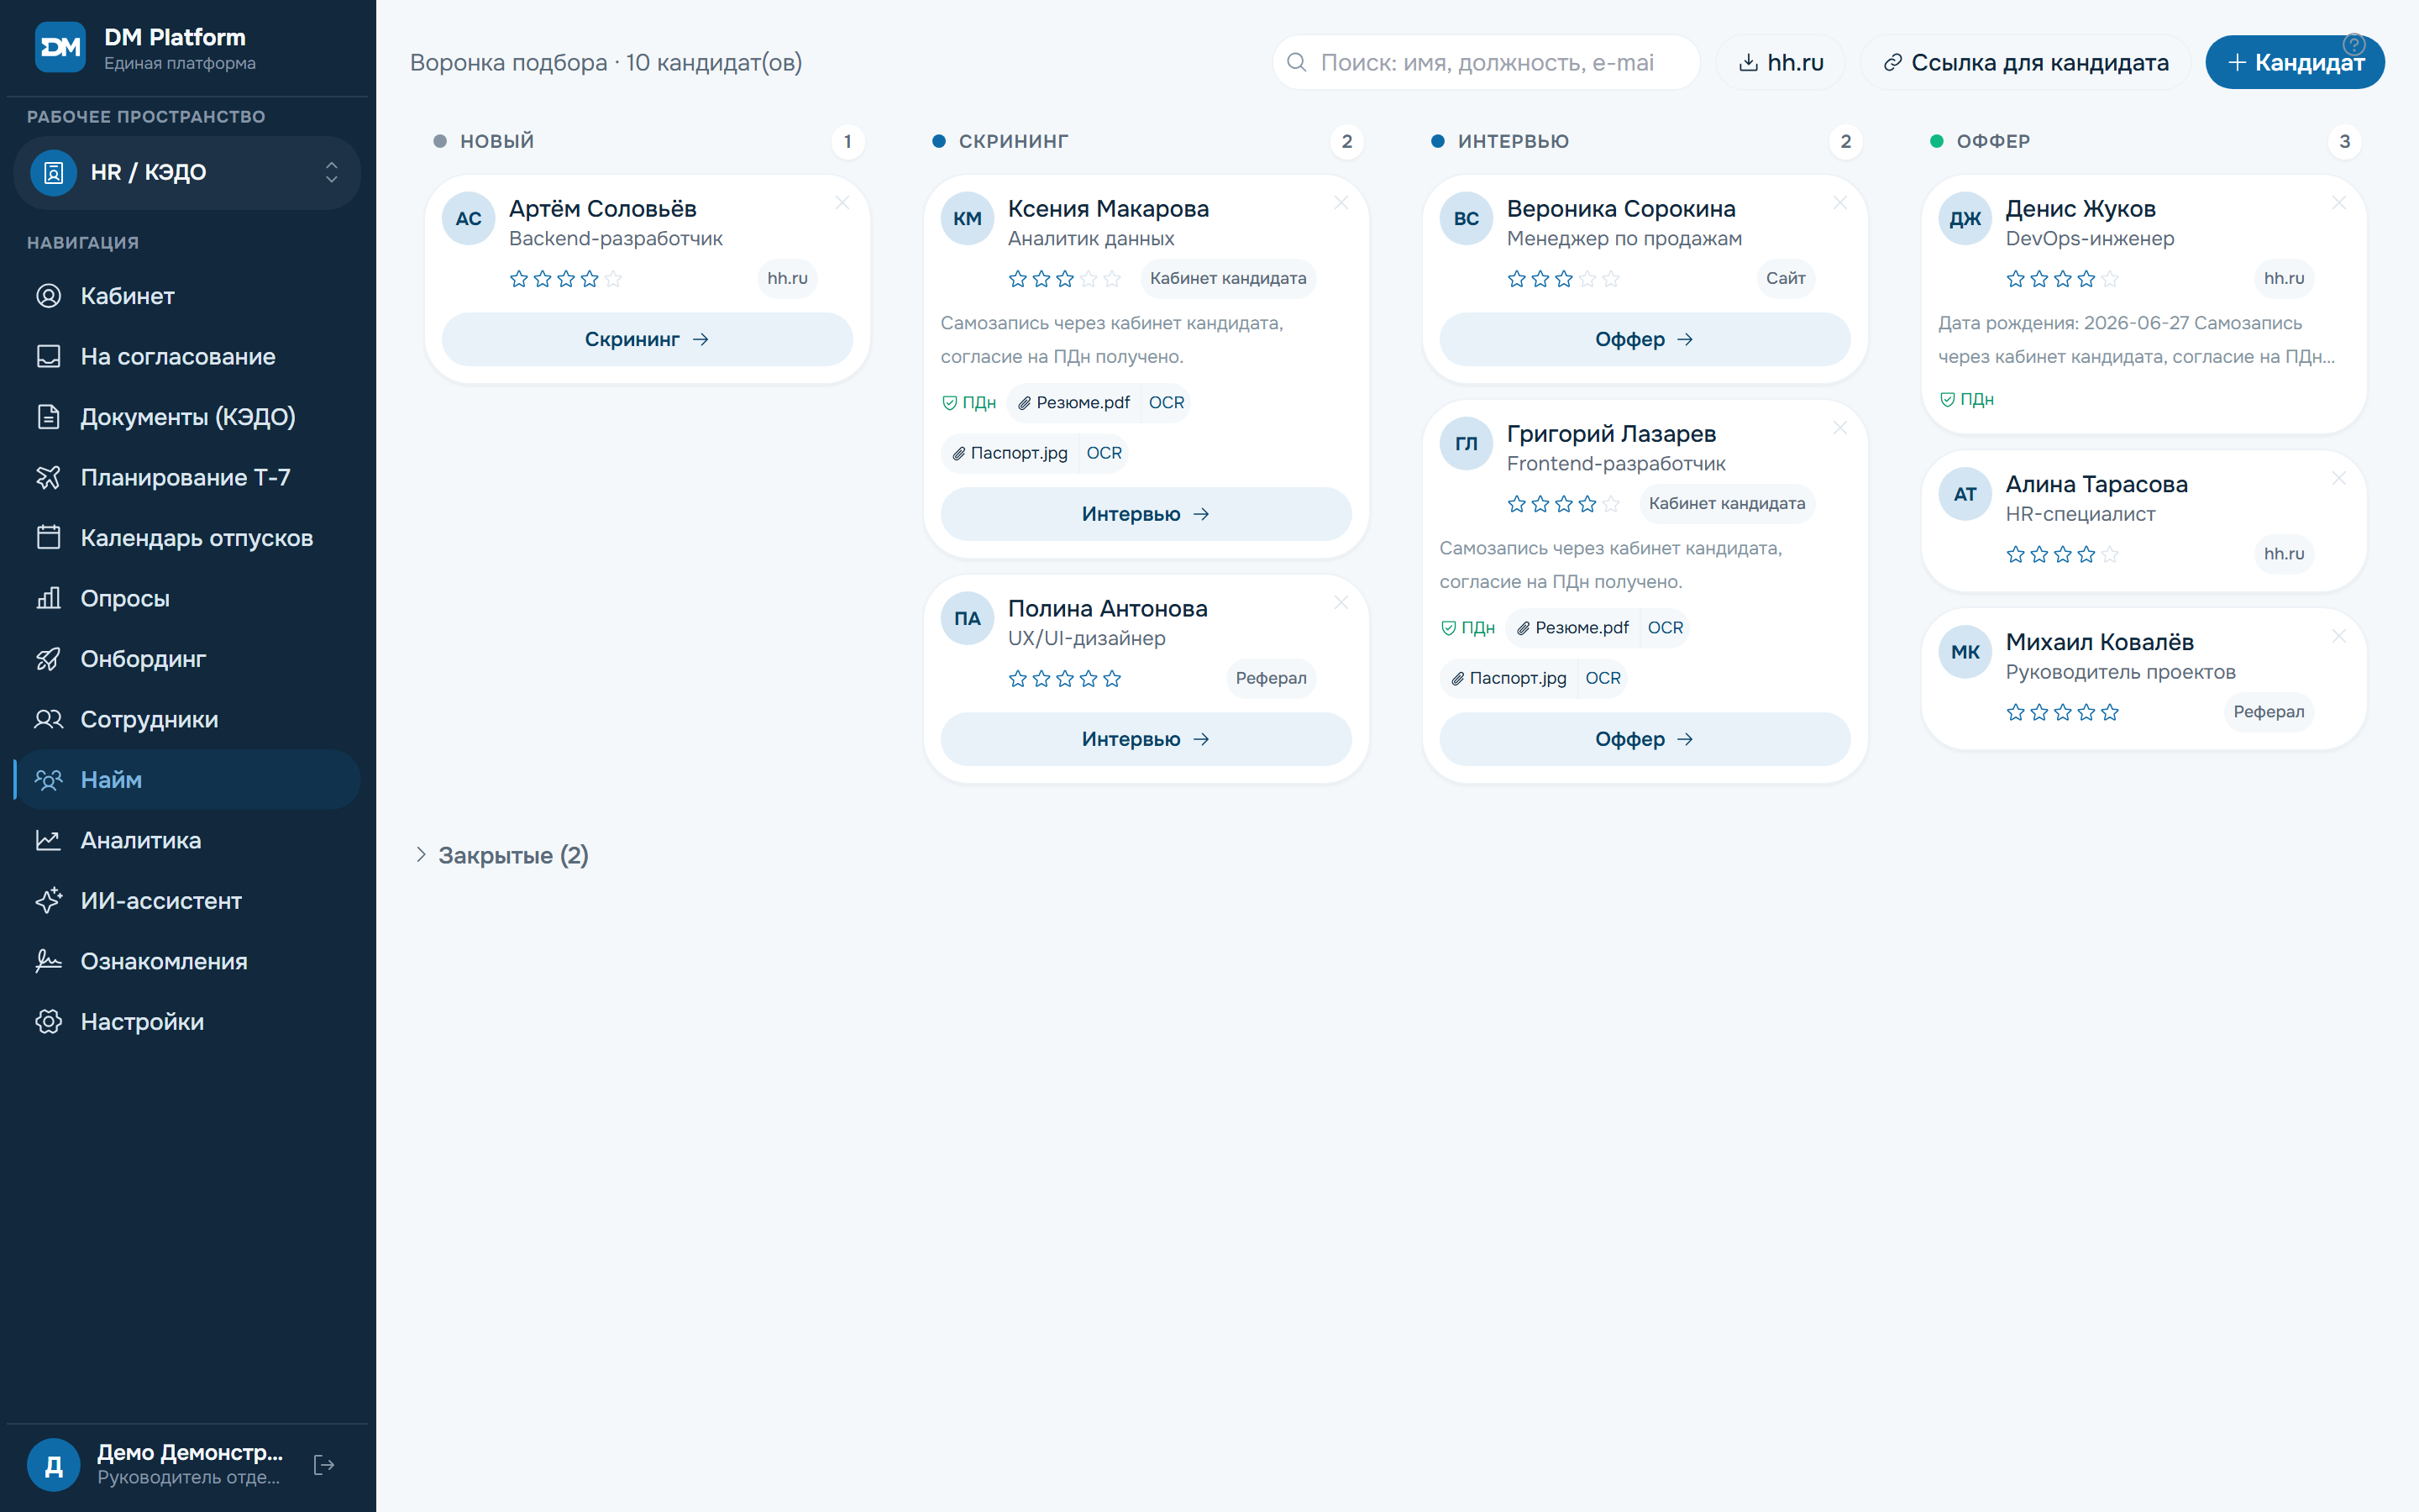The image size is (2419, 1512).
Task: Rate Денис Жуков with the fifth star
Action: pos(2110,279)
